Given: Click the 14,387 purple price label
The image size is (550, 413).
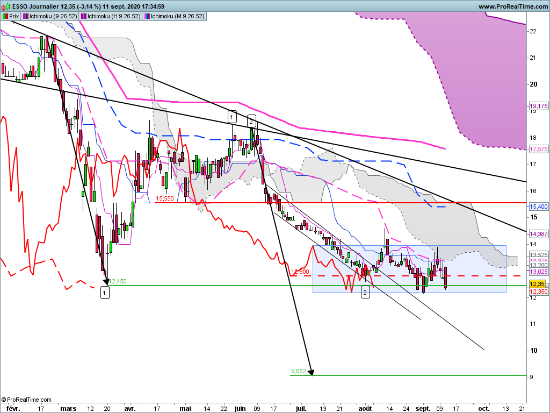Looking at the screenshot, I should 538,233.
